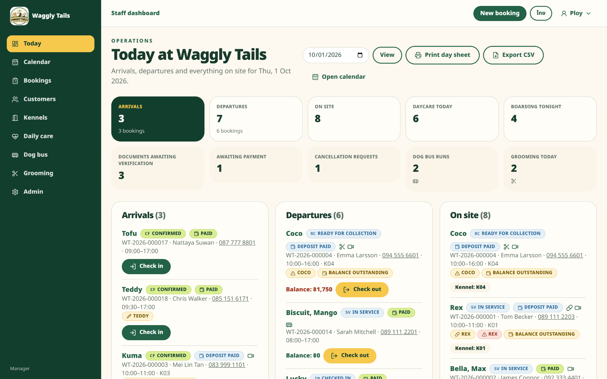Image resolution: width=607 pixels, height=379 pixels.
Task: Click the pill icon next to Rex
Action: click(569, 308)
